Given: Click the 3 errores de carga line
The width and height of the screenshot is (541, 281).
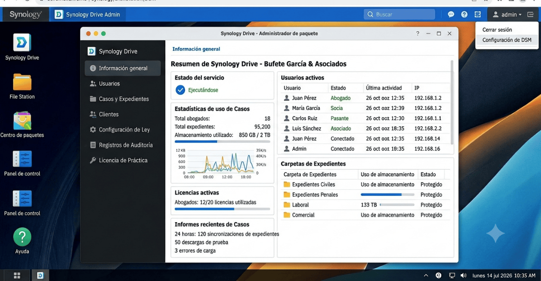Looking at the screenshot, I should pos(195,251).
